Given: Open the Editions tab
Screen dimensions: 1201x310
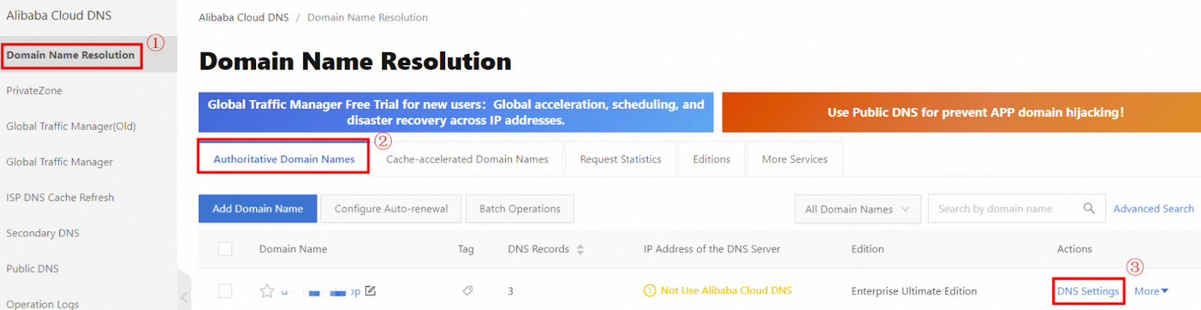Looking at the screenshot, I should 712,159.
